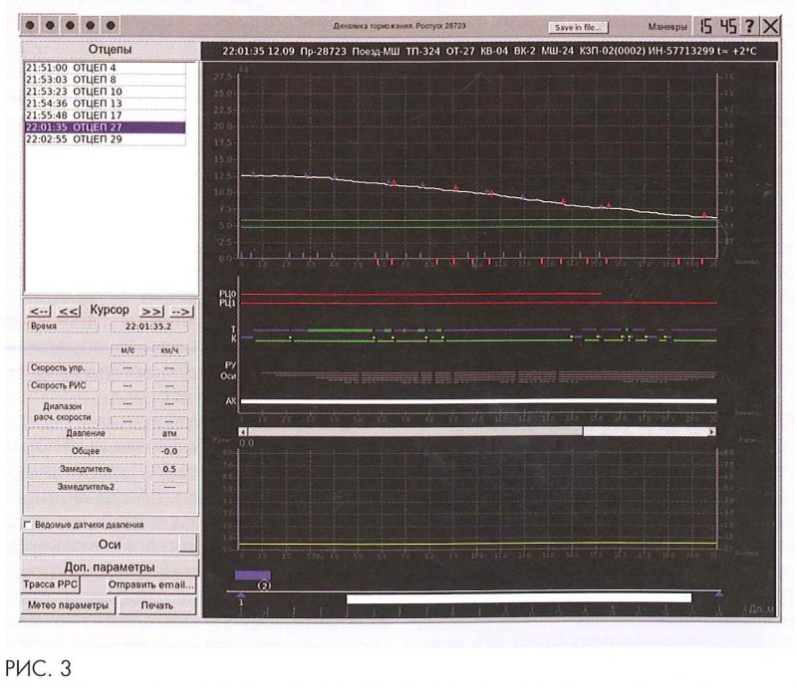Click fourth round dot icon in title bar
Image resolution: width=797 pixels, height=688 pixels.
[x=91, y=26]
